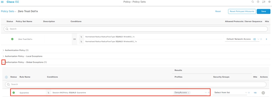Open the Profiles dropdown for Quarantine
The height and width of the screenshot is (97, 272).
[206, 93]
